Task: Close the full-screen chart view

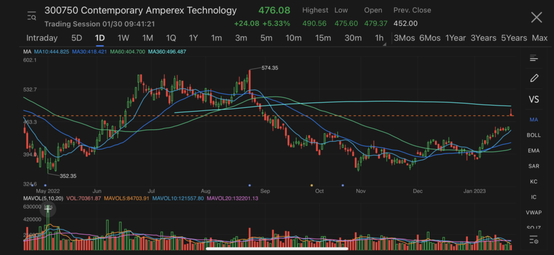Action: point(536,17)
